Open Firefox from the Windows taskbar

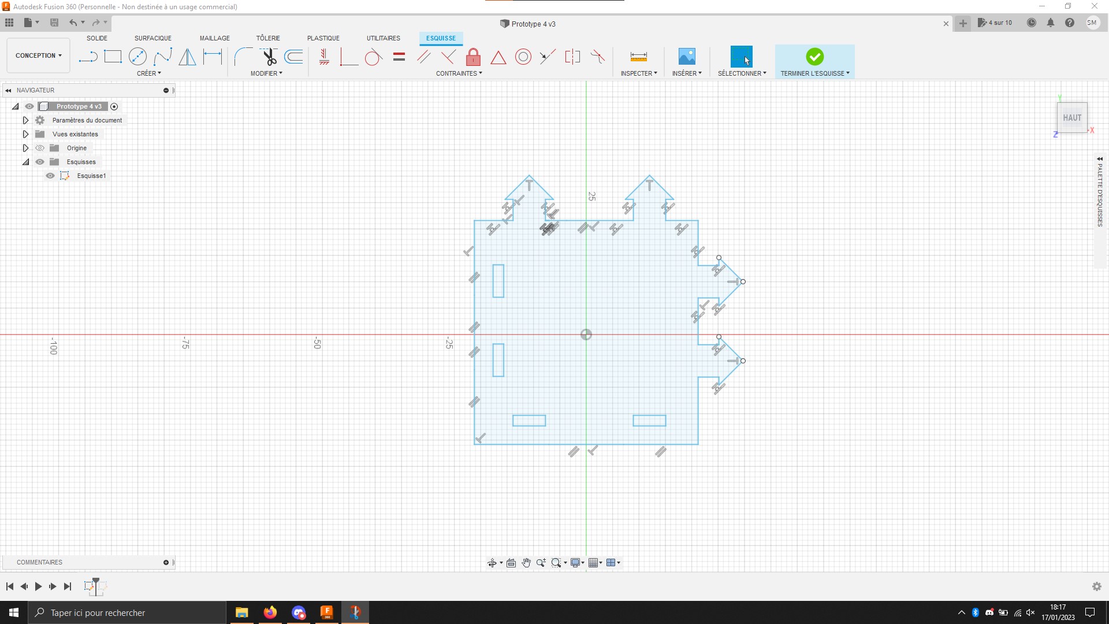click(270, 612)
